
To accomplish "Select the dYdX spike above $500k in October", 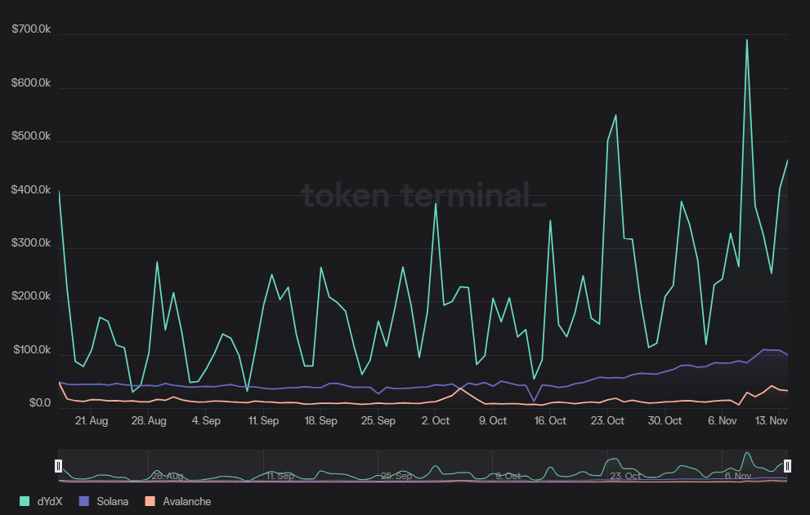I will tap(615, 115).
